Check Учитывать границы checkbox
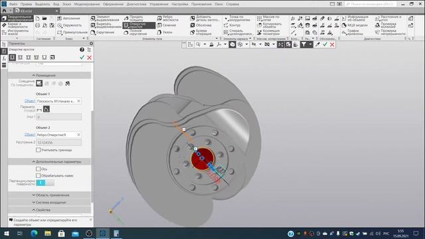 pos(39,150)
